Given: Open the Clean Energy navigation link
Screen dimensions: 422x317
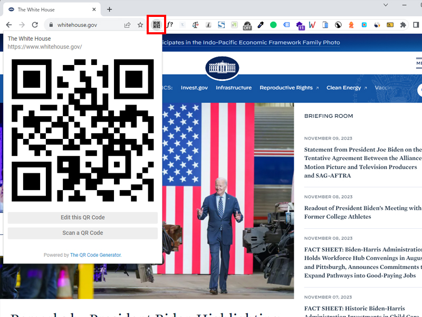Looking at the screenshot, I should (347, 88).
